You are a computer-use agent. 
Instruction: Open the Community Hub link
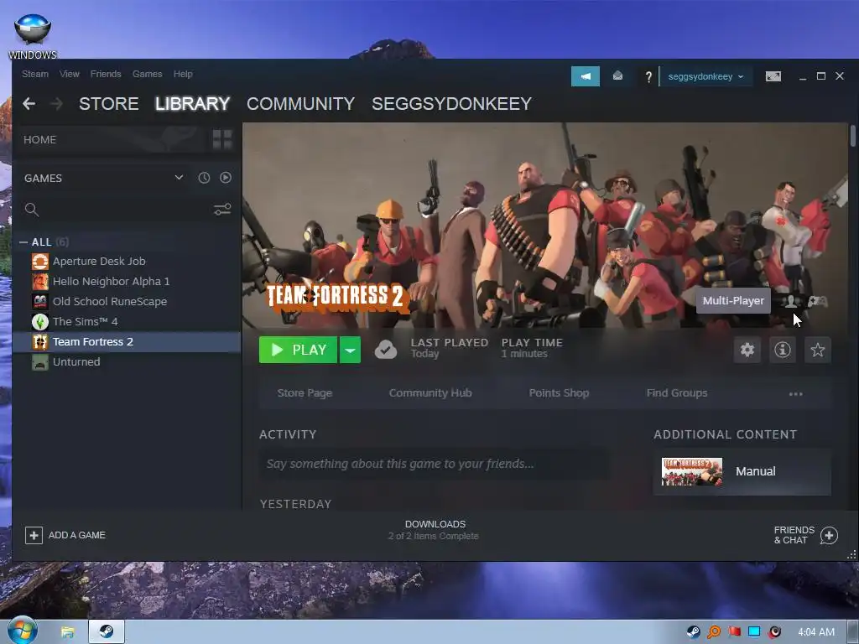pyautogui.click(x=430, y=393)
